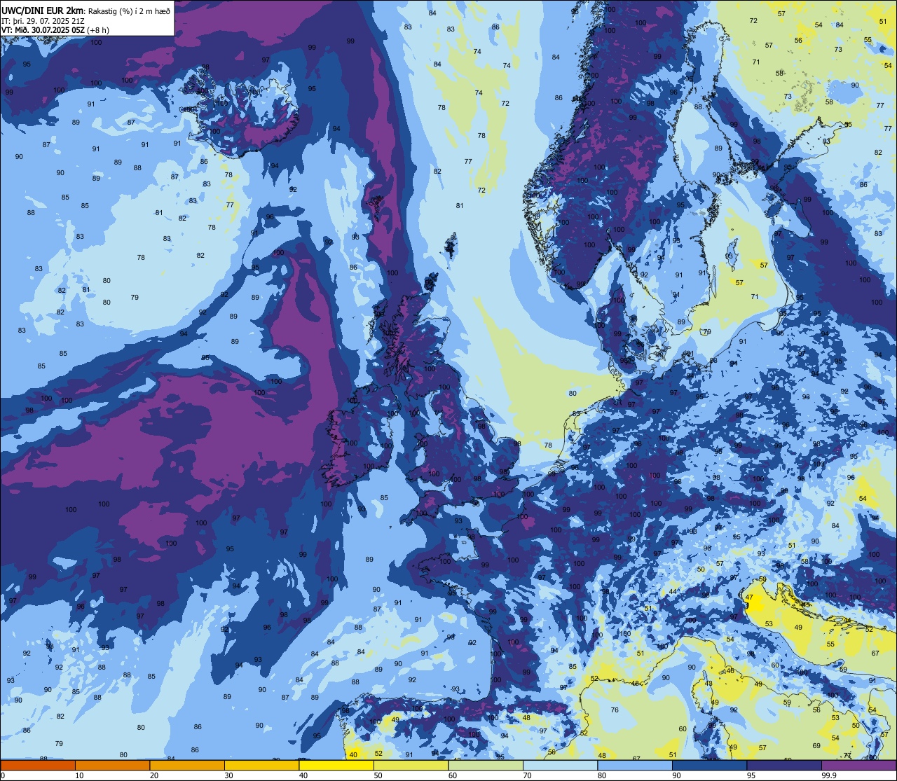This screenshot has width=897, height=781.
Task: Choose the 30–40 golden legend swatch
Action: point(261,765)
